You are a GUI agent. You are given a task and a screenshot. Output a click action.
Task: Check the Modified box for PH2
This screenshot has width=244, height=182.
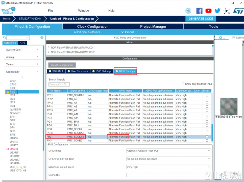pos(207,137)
